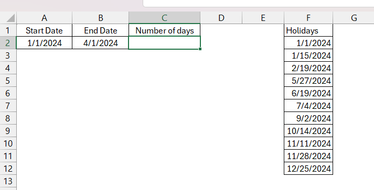The height and width of the screenshot is (190, 374).
Task: Select row 2 header
Action: tap(8, 43)
